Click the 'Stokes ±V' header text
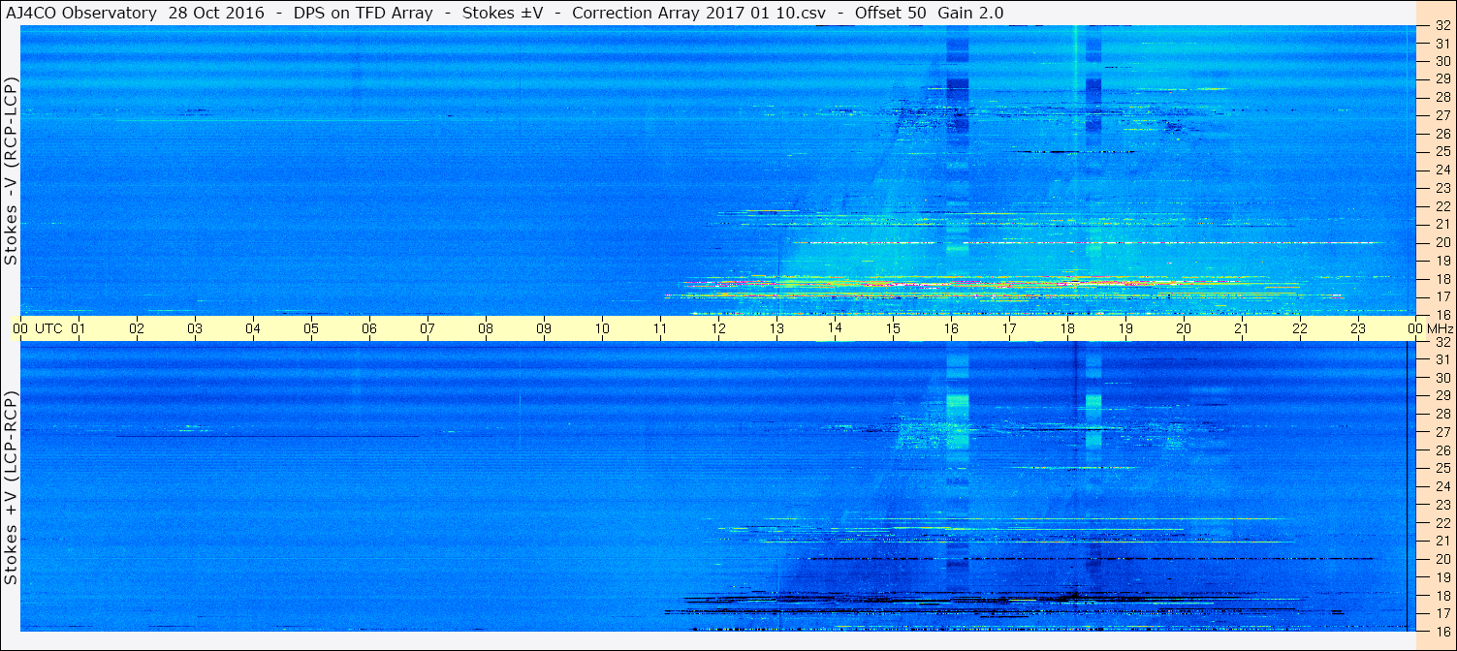 point(502,13)
